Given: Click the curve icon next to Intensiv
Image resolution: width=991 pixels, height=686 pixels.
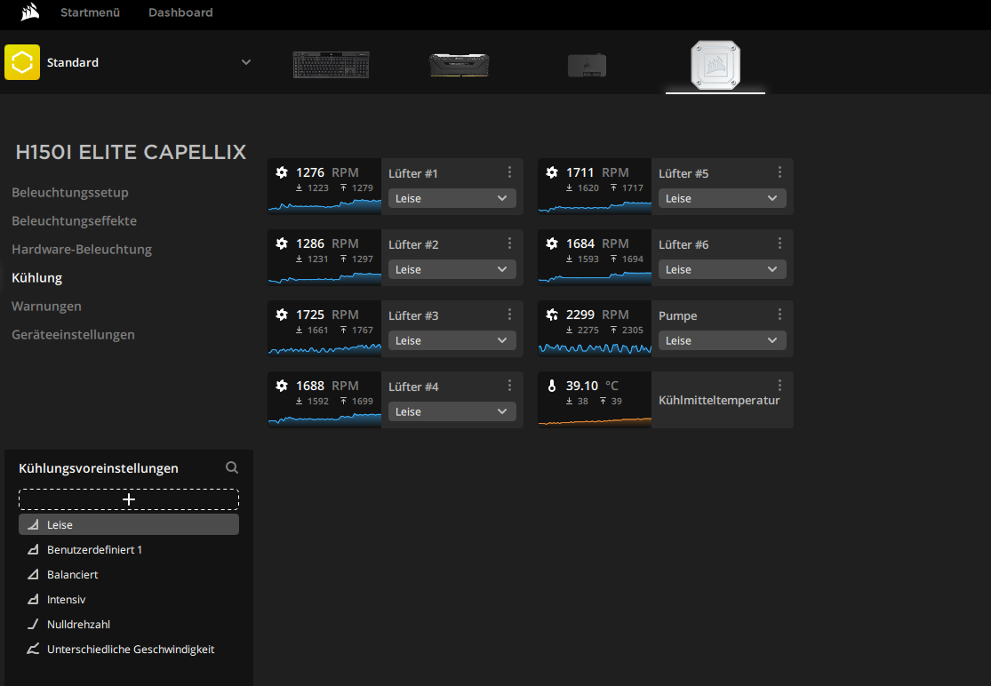Looking at the screenshot, I should point(33,599).
